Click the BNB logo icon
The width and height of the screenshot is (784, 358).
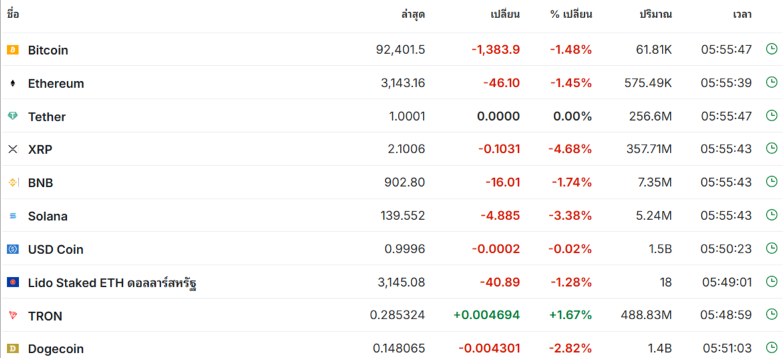(x=13, y=183)
